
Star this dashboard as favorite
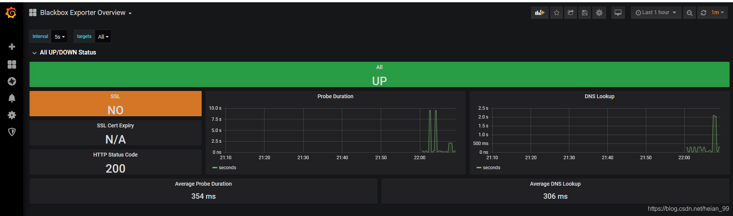(x=557, y=13)
